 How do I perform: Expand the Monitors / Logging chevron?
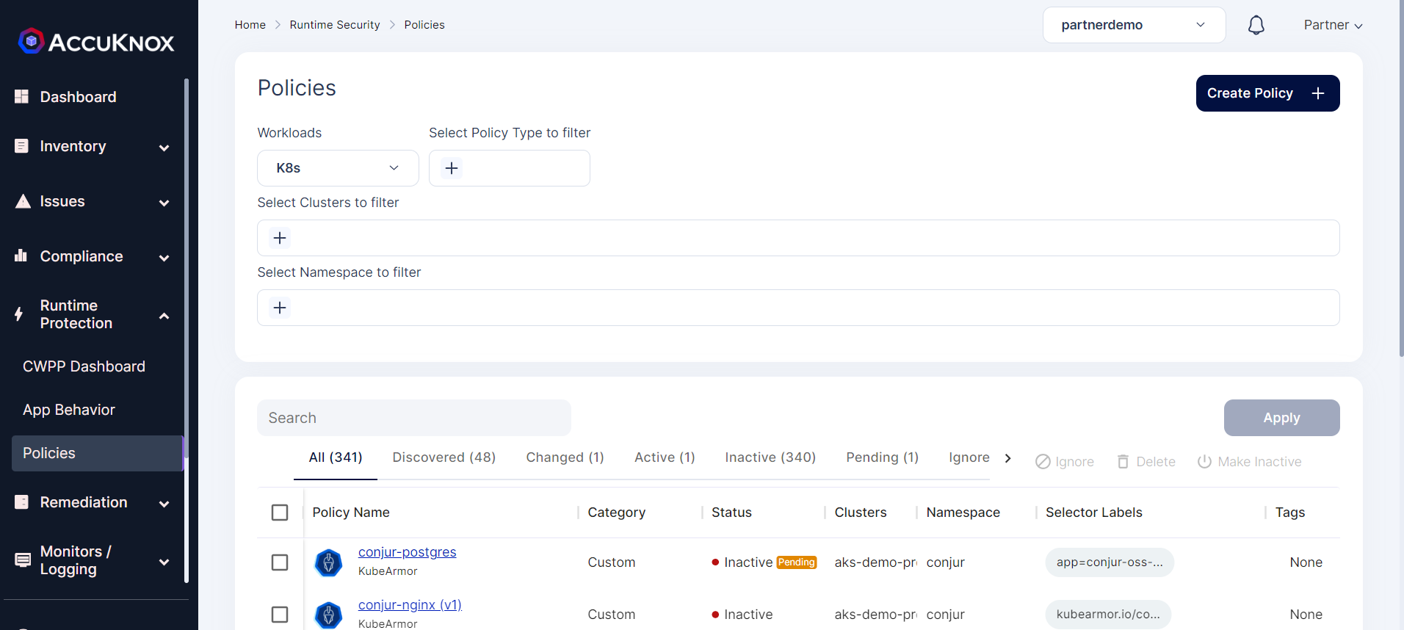(164, 562)
